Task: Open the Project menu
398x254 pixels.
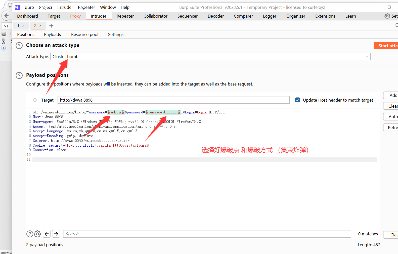Action: [46, 7]
